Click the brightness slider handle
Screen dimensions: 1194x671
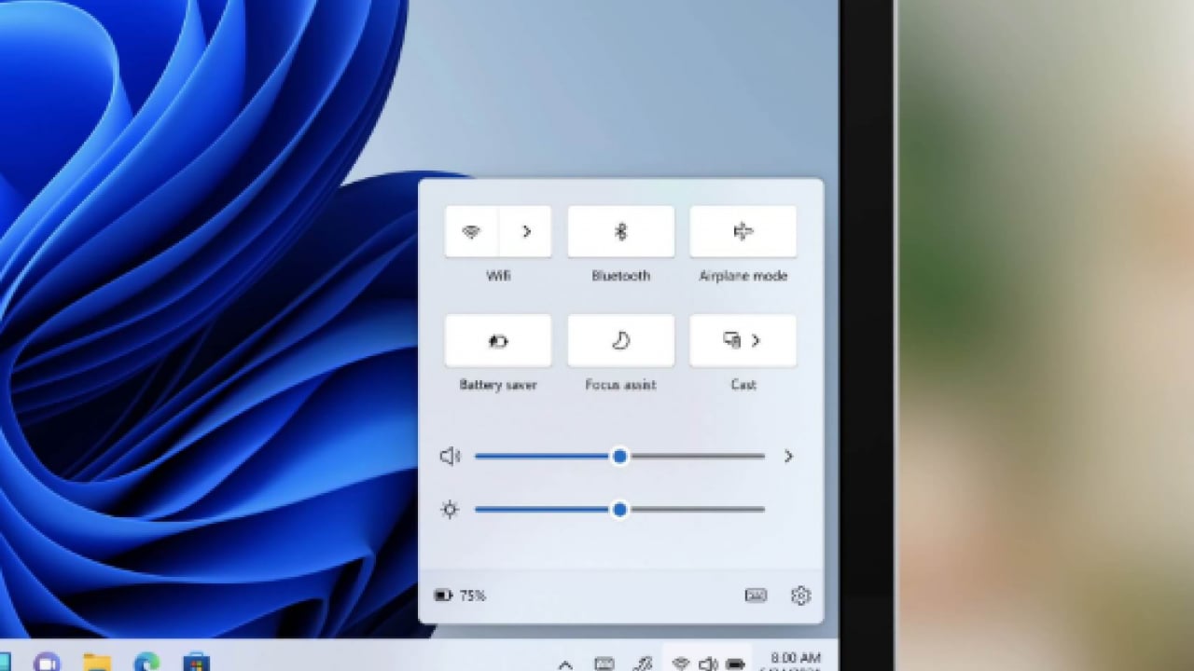(x=620, y=510)
